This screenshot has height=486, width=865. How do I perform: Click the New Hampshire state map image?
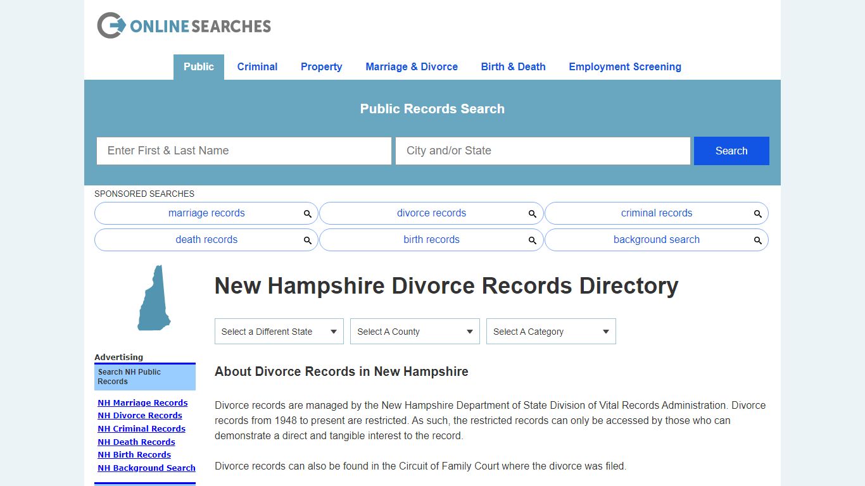[154, 297]
